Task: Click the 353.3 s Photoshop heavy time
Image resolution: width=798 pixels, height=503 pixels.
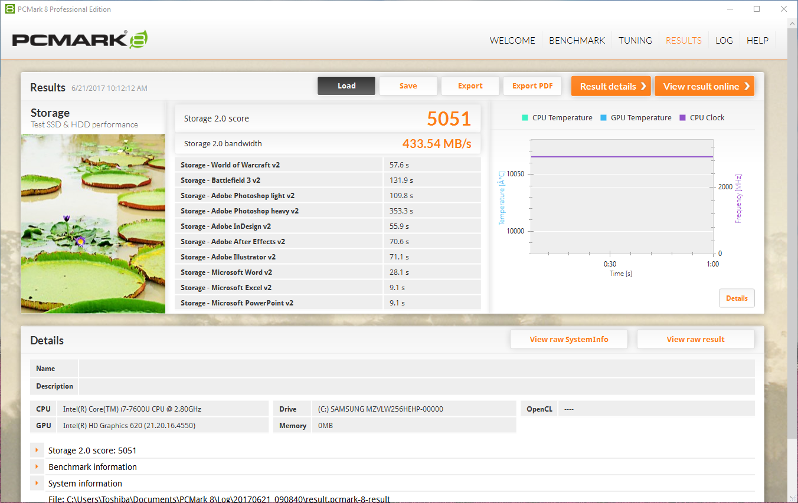Action: [401, 211]
